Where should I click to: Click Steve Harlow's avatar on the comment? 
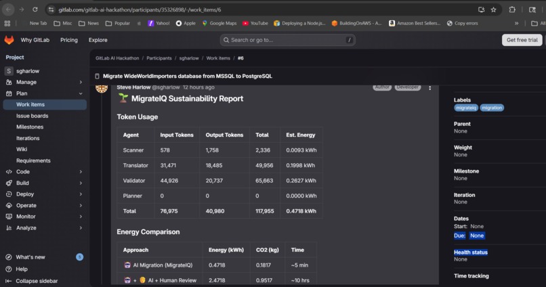102,89
